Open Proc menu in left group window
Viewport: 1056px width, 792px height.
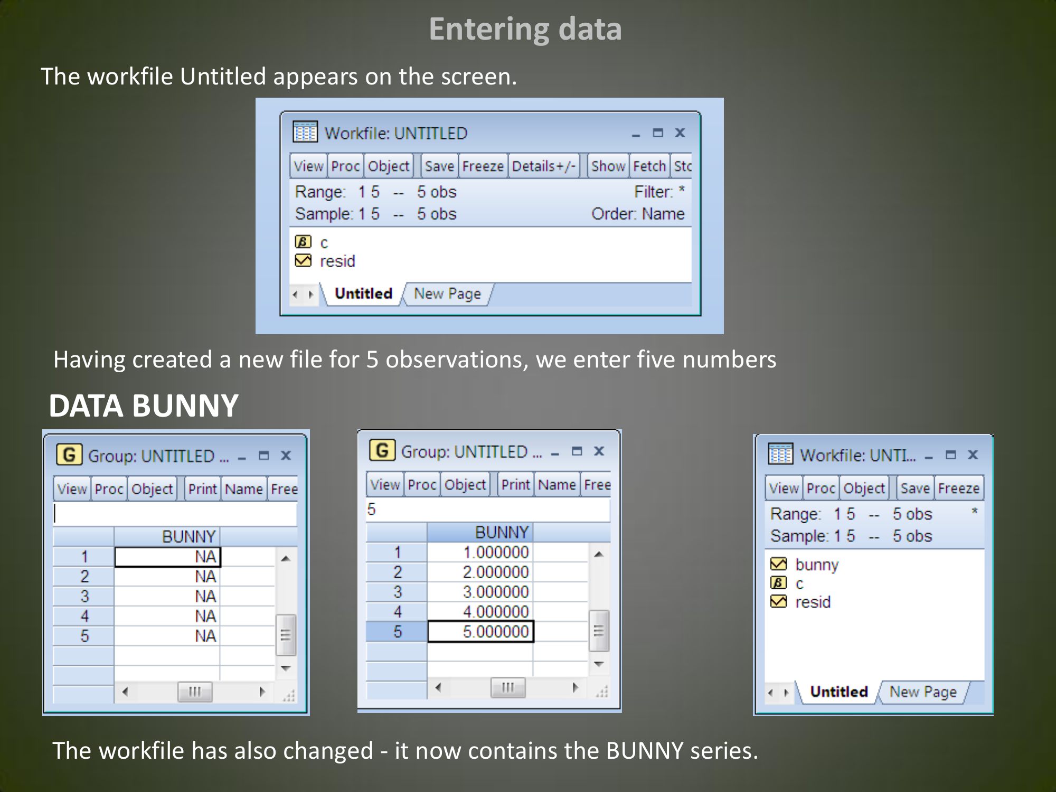pos(109,489)
